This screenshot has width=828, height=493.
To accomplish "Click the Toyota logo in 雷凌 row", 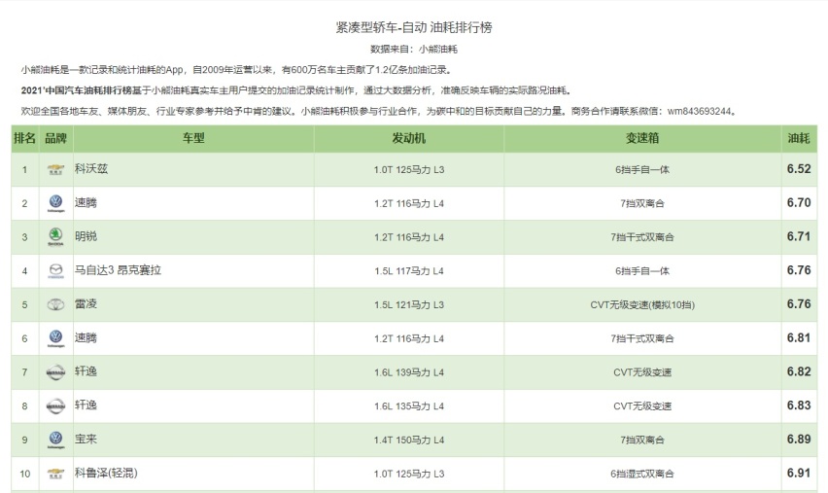I will 55,304.
